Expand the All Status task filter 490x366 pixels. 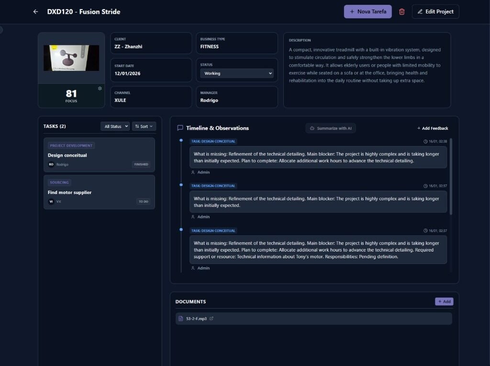[x=115, y=126]
